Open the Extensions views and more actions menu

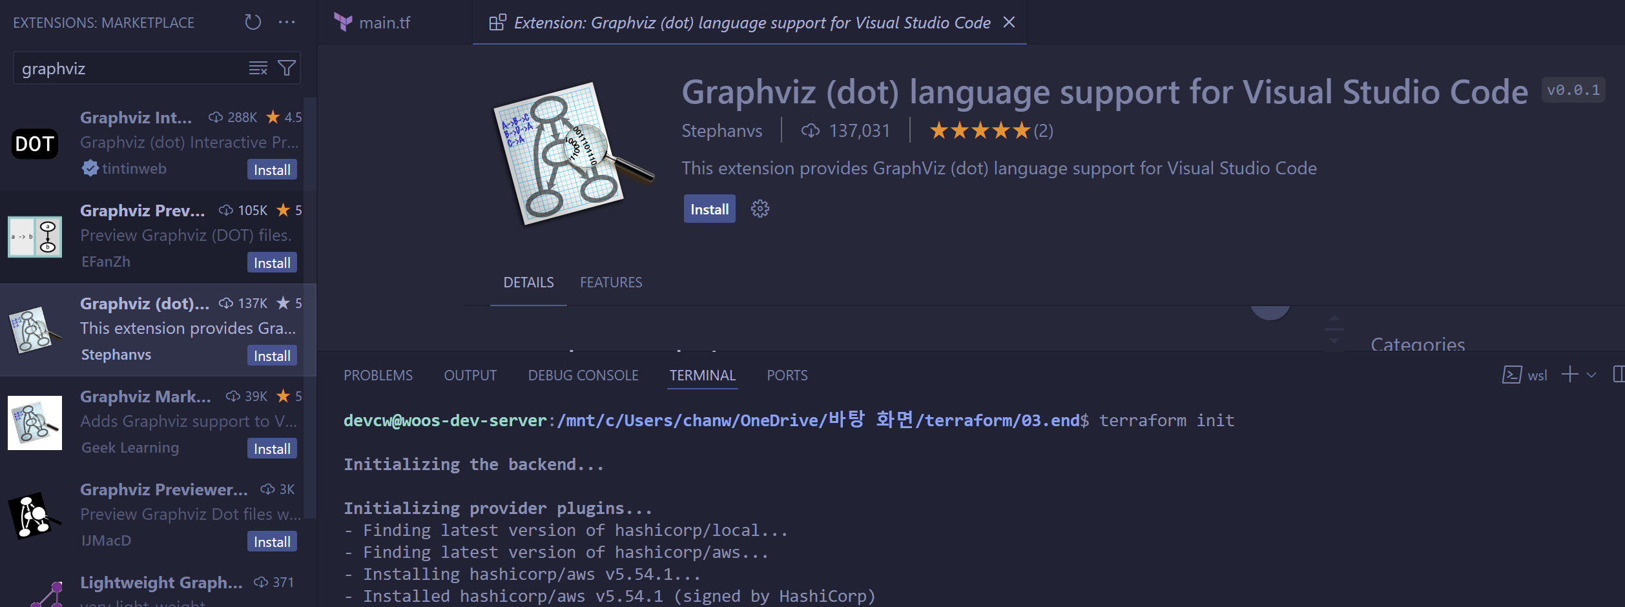coord(287,23)
